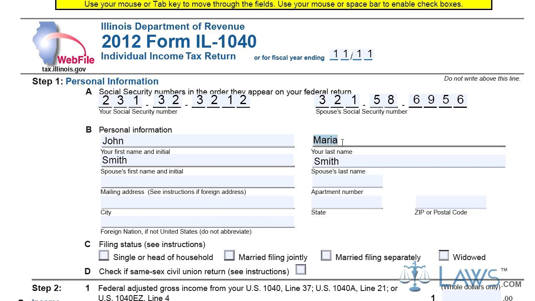
Task: Select the Widowed filing status checkbox
Action: click(444, 255)
